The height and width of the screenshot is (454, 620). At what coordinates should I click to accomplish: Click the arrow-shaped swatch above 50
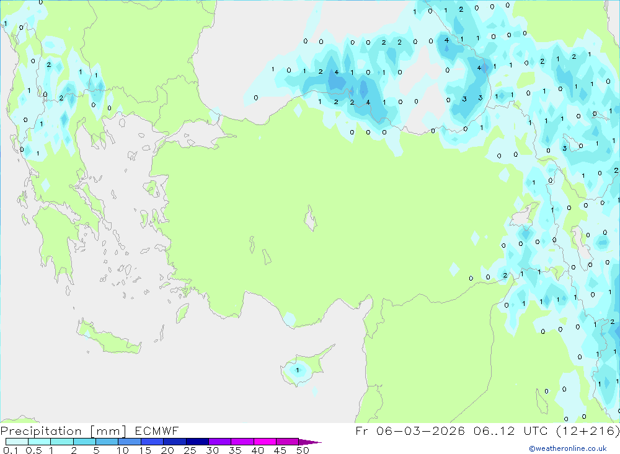[x=310, y=442]
